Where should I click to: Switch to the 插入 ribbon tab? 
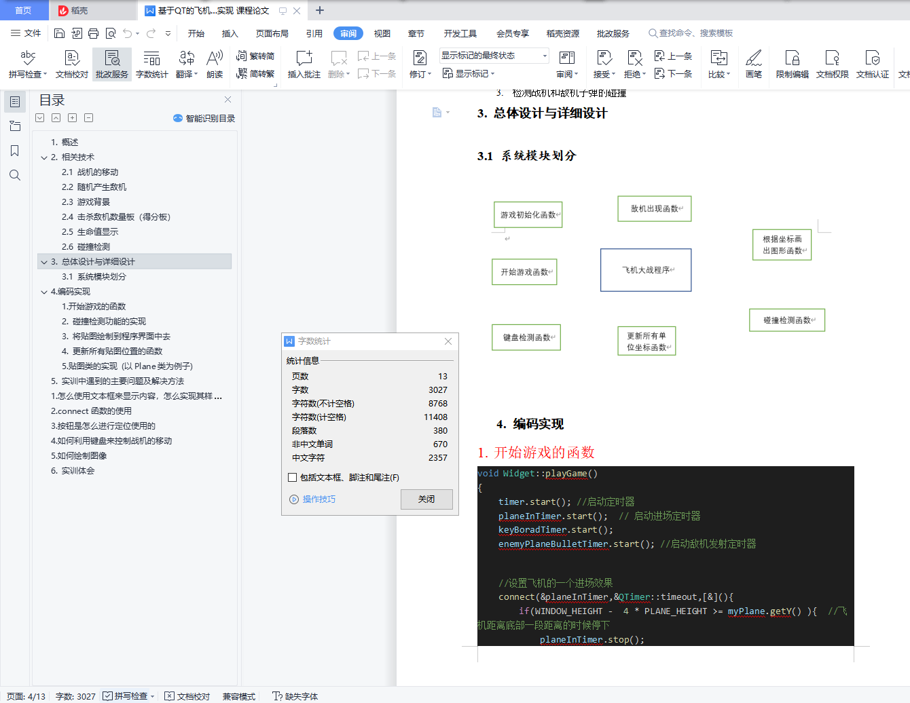click(230, 33)
